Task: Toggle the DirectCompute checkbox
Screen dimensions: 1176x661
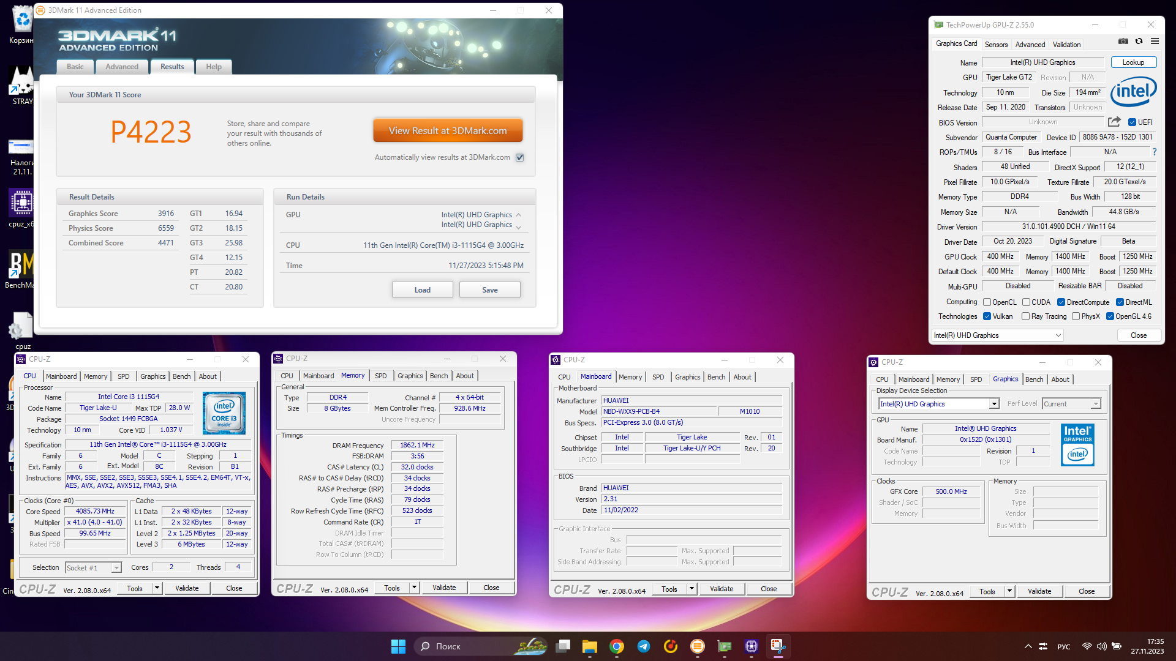Action: click(x=1061, y=302)
